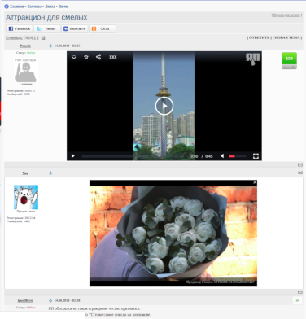Click the red Offline status of the third poster
306x319 pixels.
coord(31,308)
